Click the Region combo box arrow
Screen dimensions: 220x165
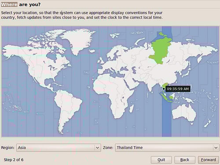pyautogui.click(x=97, y=148)
